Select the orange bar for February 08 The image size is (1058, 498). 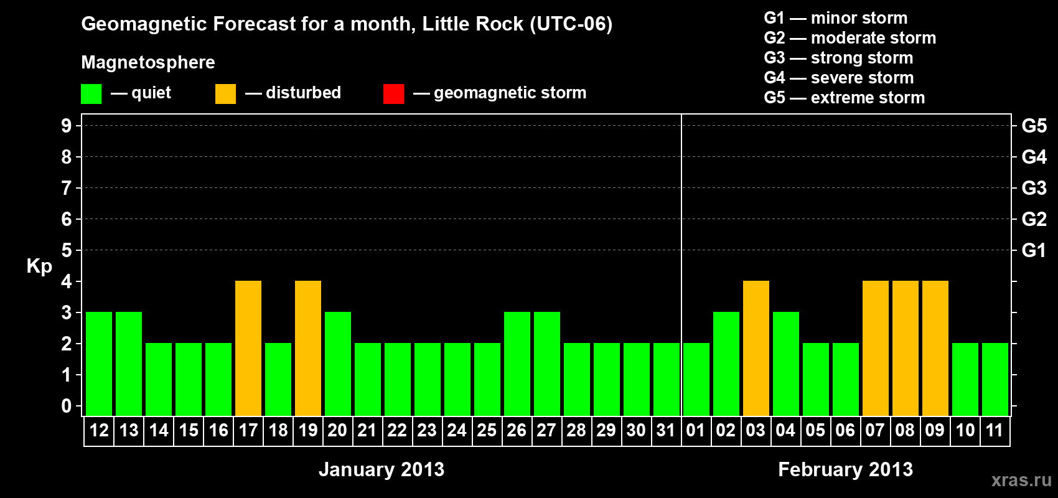pos(906,349)
